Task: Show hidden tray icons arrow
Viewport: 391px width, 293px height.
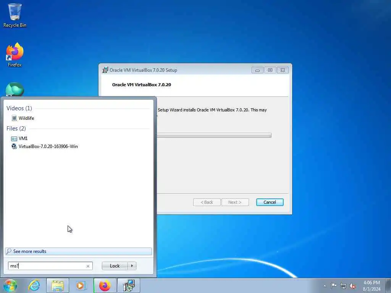Action: coord(325,286)
